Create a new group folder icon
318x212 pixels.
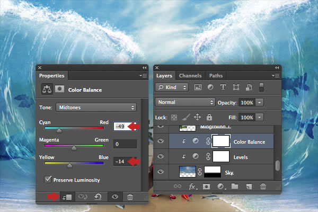coord(235,186)
